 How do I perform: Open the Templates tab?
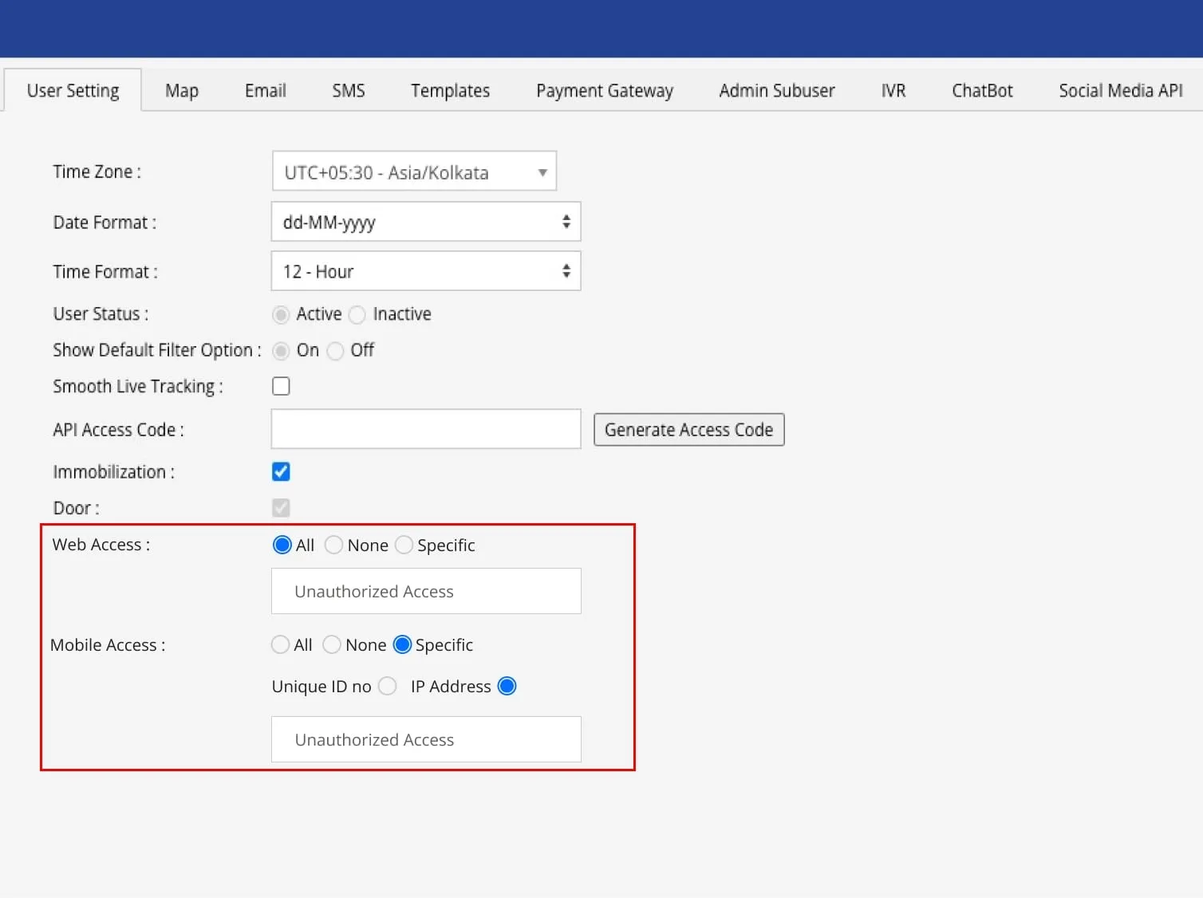pyautogui.click(x=450, y=90)
